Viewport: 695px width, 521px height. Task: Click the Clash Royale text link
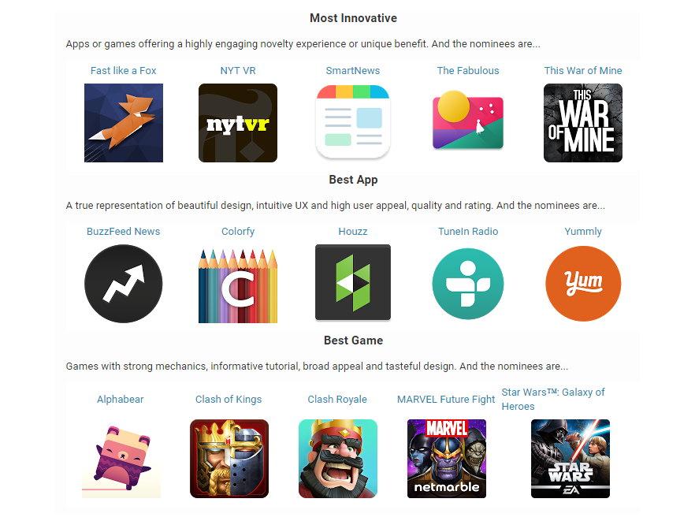(x=337, y=400)
